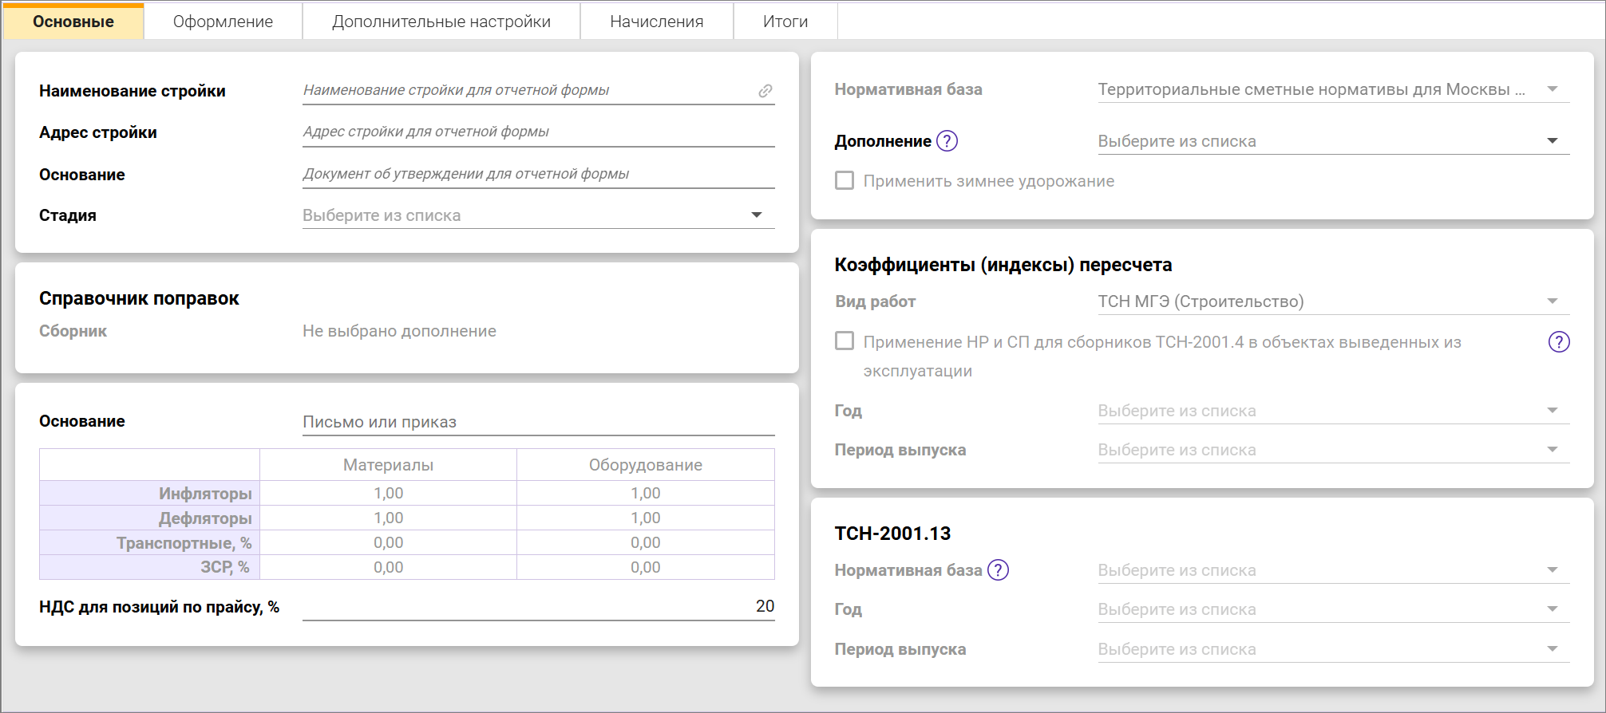Screen dimensions: 1606x713
Task: Go to the Начисления tab
Action: (x=656, y=22)
